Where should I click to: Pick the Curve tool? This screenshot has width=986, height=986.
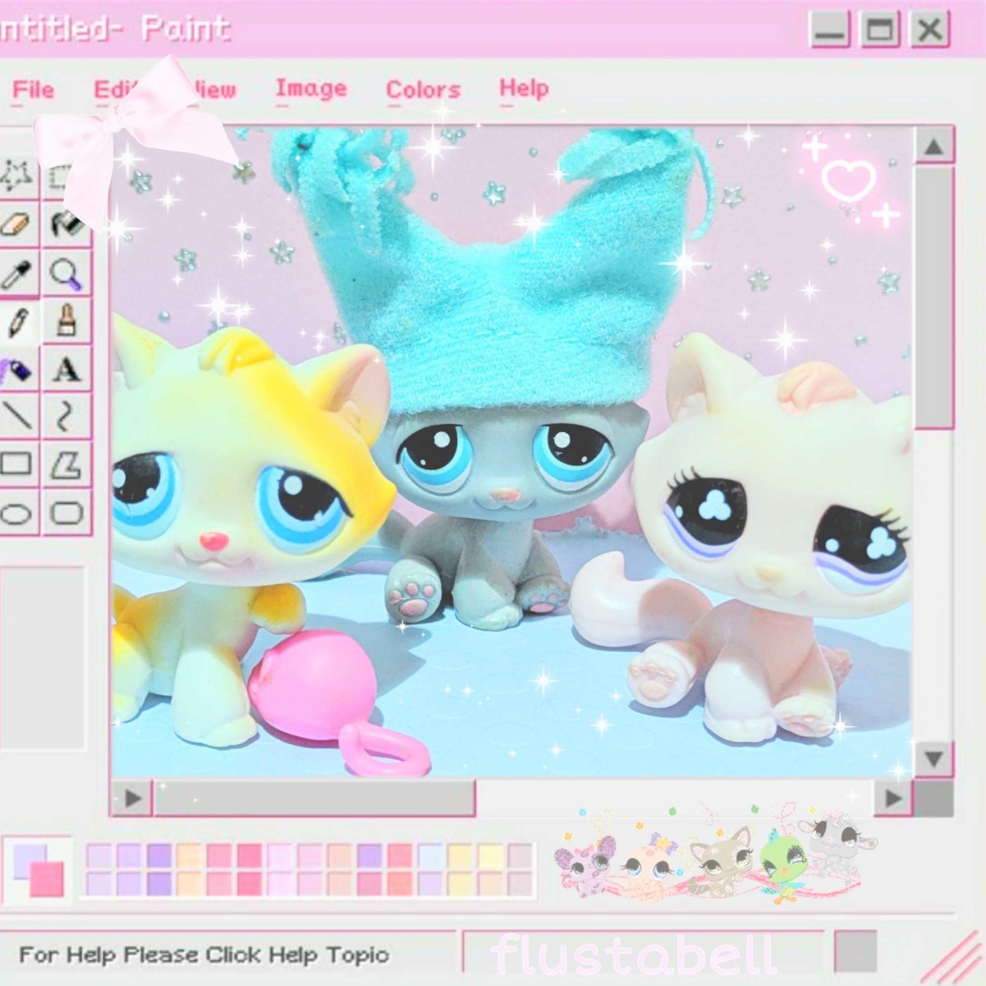67,416
